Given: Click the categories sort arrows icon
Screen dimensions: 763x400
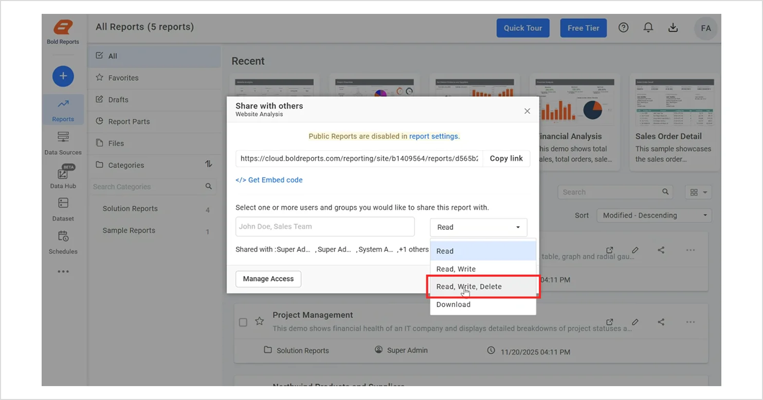Looking at the screenshot, I should pos(208,165).
